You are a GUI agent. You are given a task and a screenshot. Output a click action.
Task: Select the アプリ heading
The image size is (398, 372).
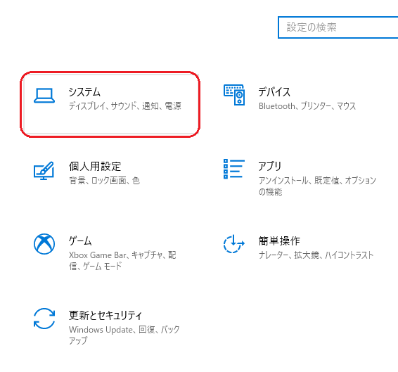coord(270,167)
